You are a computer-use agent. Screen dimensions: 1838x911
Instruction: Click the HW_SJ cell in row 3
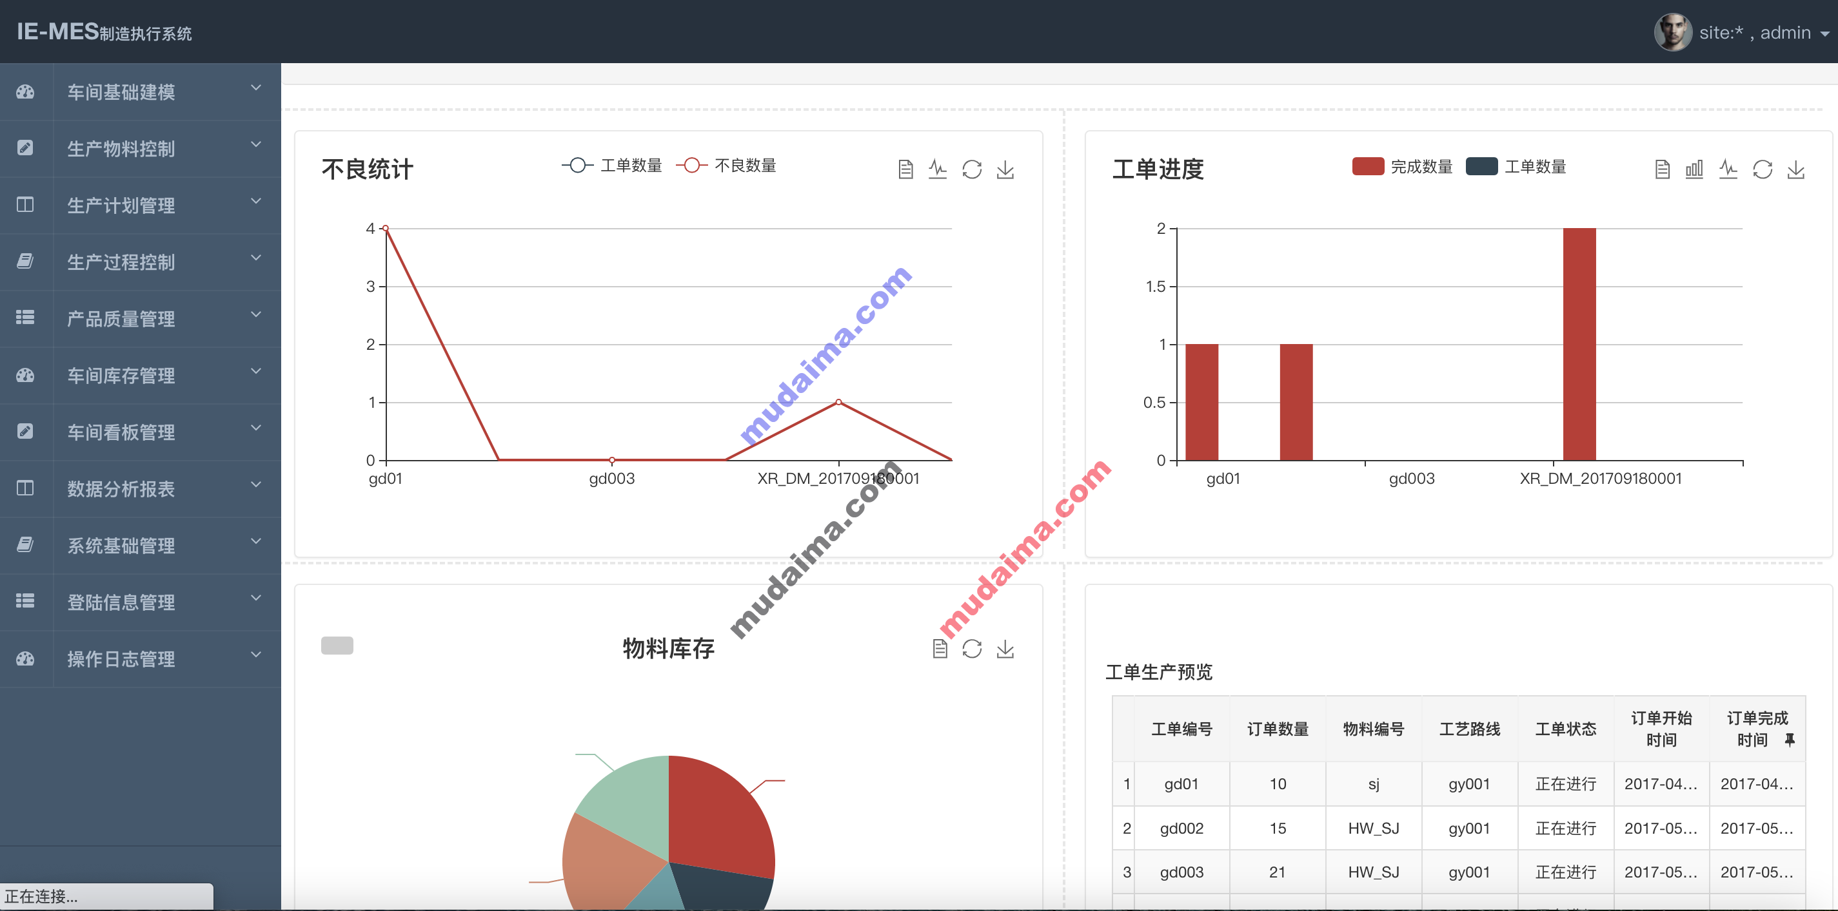(x=1373, y=872)
